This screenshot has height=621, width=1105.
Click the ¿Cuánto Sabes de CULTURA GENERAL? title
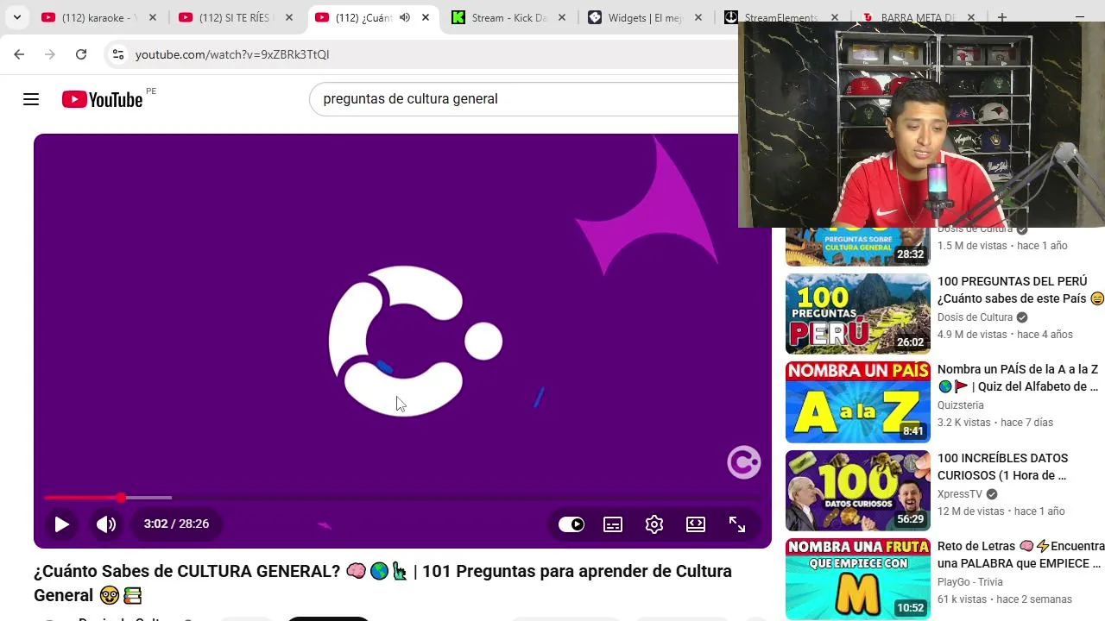coord(382,583)
